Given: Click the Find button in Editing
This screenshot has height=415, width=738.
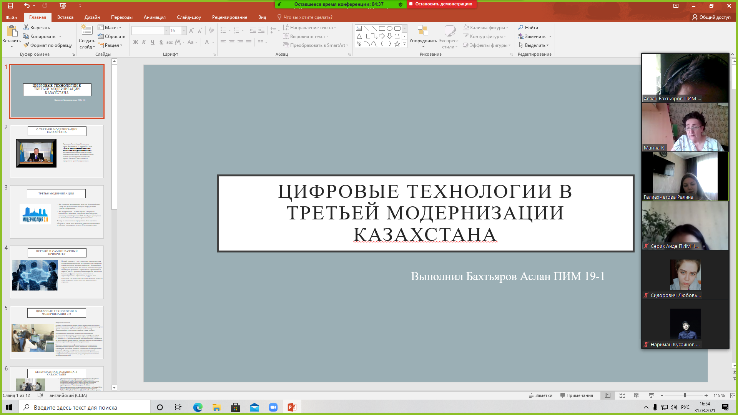Looking at the screenshot, I should 528,28.
